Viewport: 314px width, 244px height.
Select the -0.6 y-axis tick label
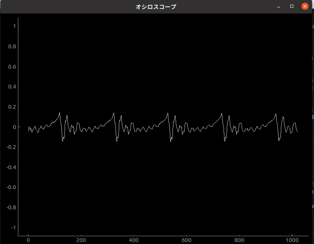tap(11, 187)
